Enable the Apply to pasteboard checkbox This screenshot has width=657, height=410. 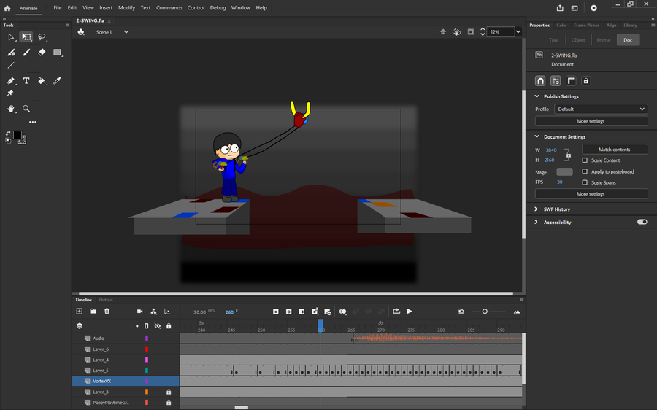[585, 171]
